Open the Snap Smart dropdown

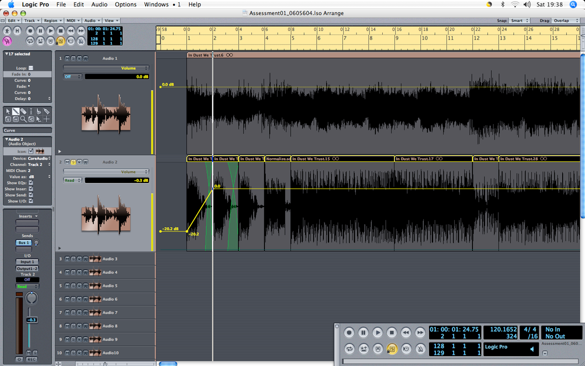pyautogui.click(x=519, y=21)
